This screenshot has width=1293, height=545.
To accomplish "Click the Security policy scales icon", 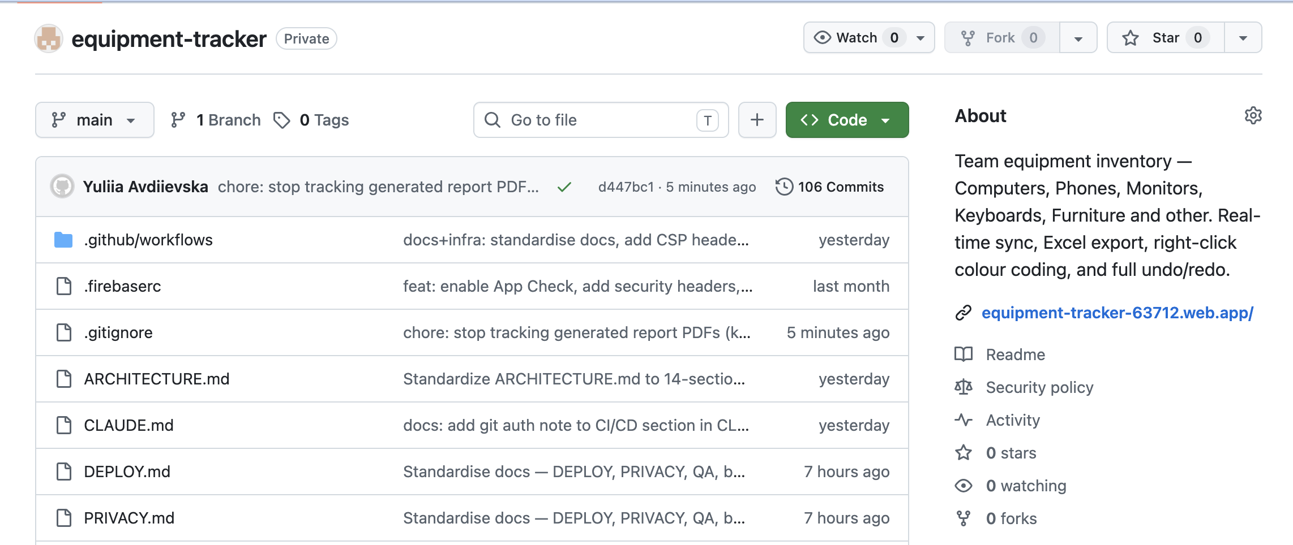I will 964,387.
